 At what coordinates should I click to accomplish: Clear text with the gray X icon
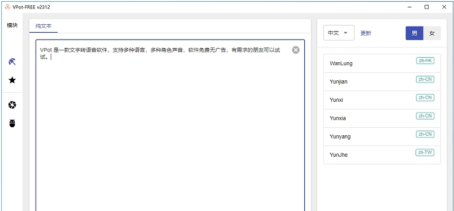[296, 50]
